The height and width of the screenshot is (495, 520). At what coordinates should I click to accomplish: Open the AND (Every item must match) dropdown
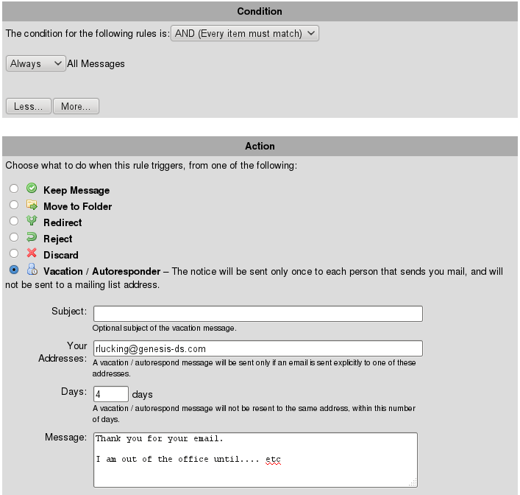pyautogui.click(x=245, y=33)
